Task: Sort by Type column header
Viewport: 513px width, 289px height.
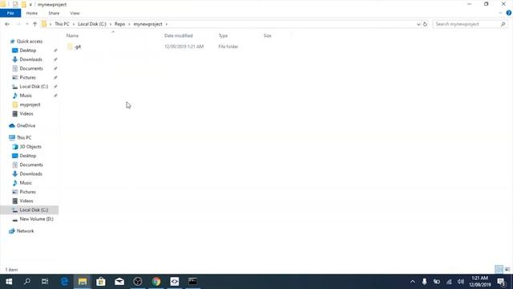Action: [x=223, y=35]
